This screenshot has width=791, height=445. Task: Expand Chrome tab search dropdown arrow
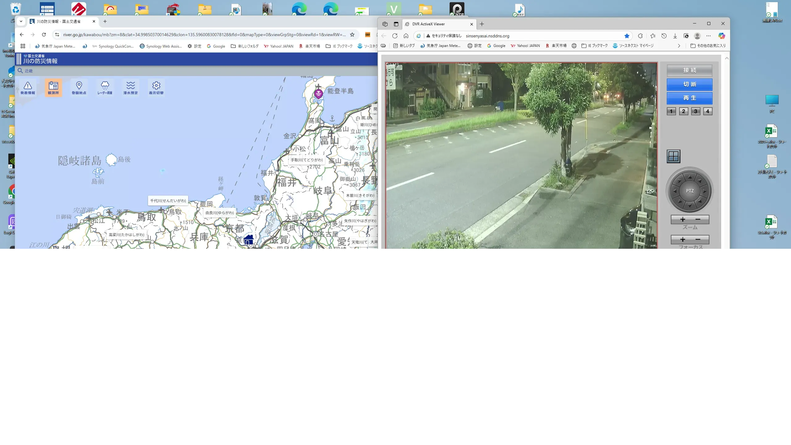point(21,21)
